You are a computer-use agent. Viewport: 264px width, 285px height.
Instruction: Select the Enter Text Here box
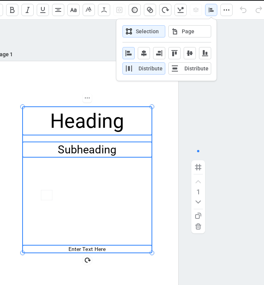pos(87,249)
